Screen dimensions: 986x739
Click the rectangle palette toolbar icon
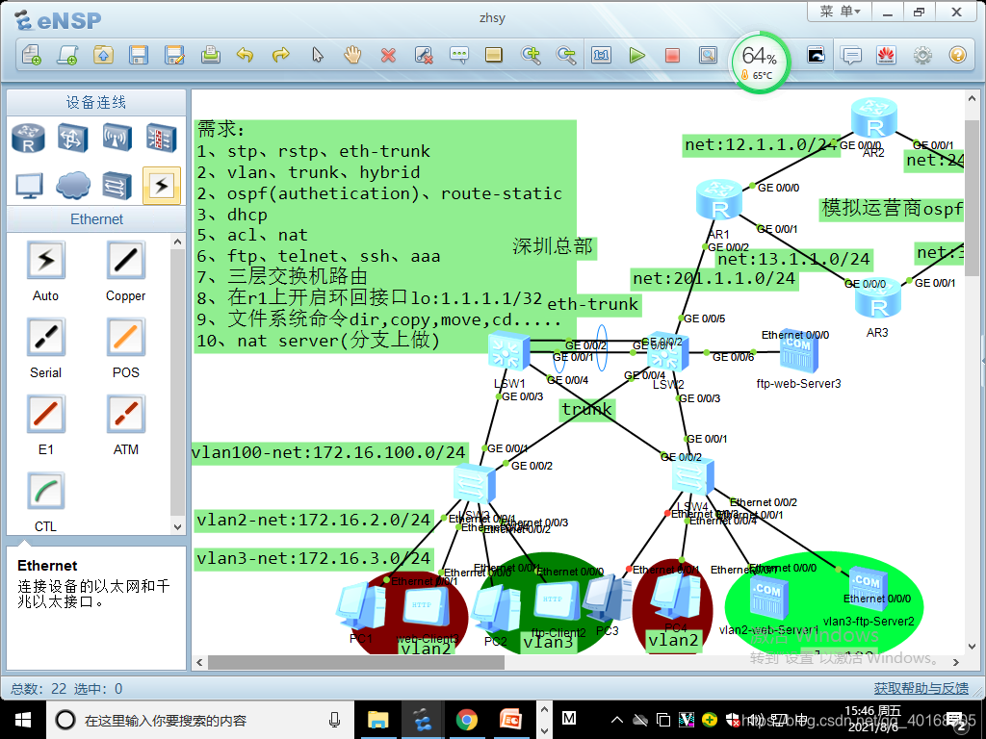point(494,55)
